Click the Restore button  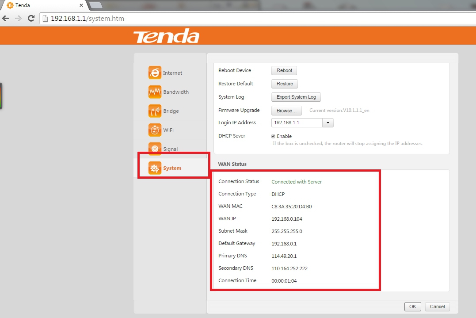pyautogui.click(x=285, y=84)
